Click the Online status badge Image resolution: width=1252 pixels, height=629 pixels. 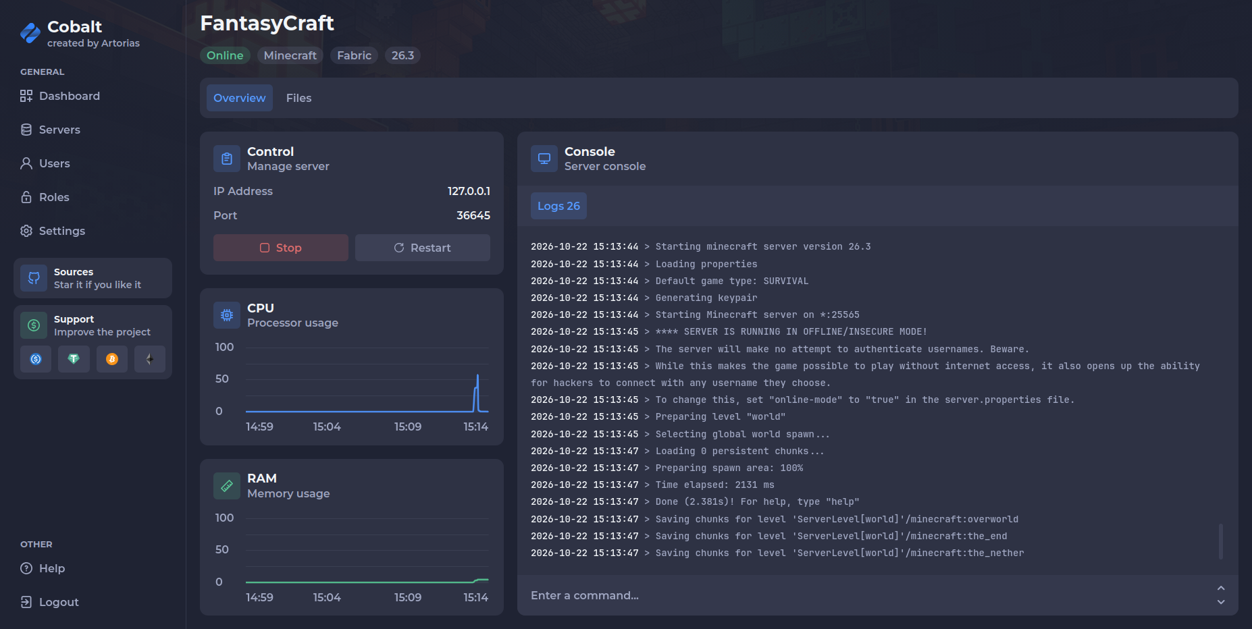tap(225, 55)
